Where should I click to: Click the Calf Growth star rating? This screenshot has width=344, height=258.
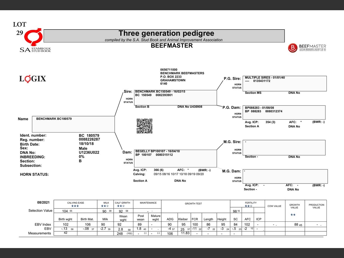pyautogui.click(x=121, y=206)
